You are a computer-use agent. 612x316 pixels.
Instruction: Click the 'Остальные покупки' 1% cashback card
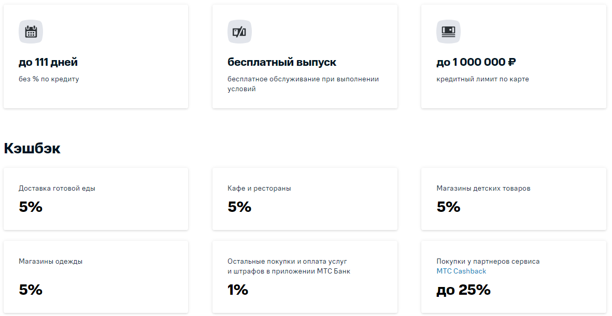(305, 276)
